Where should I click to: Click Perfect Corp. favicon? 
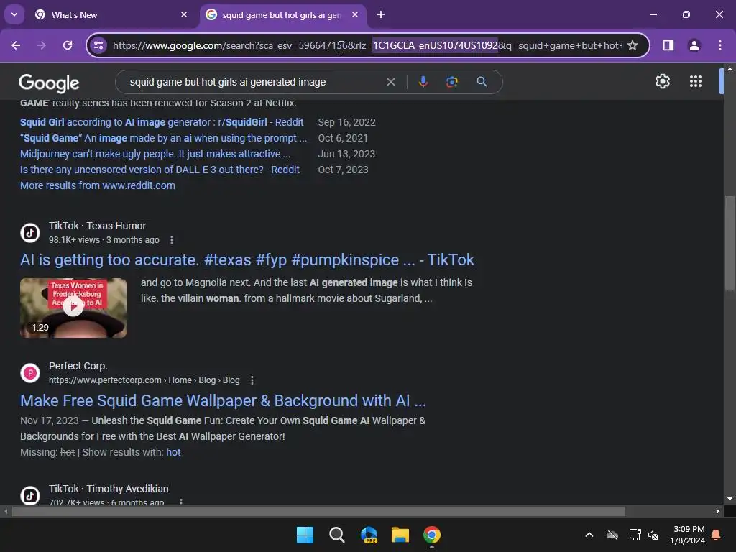coord(30,373)
